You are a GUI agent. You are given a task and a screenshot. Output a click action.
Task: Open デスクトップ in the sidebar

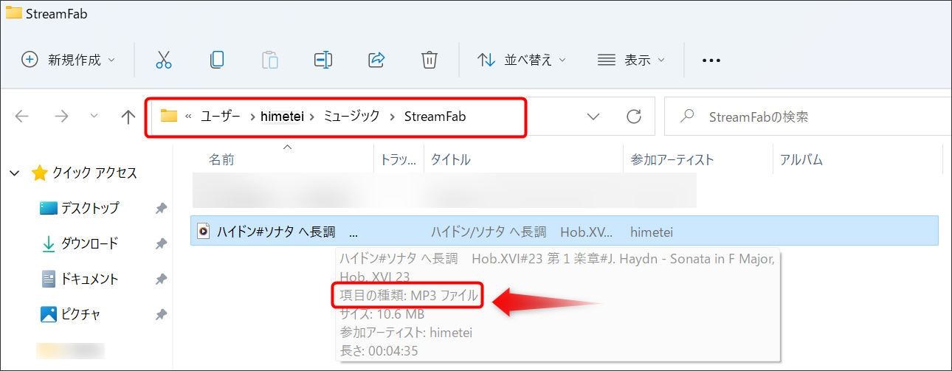coord(89,208)
